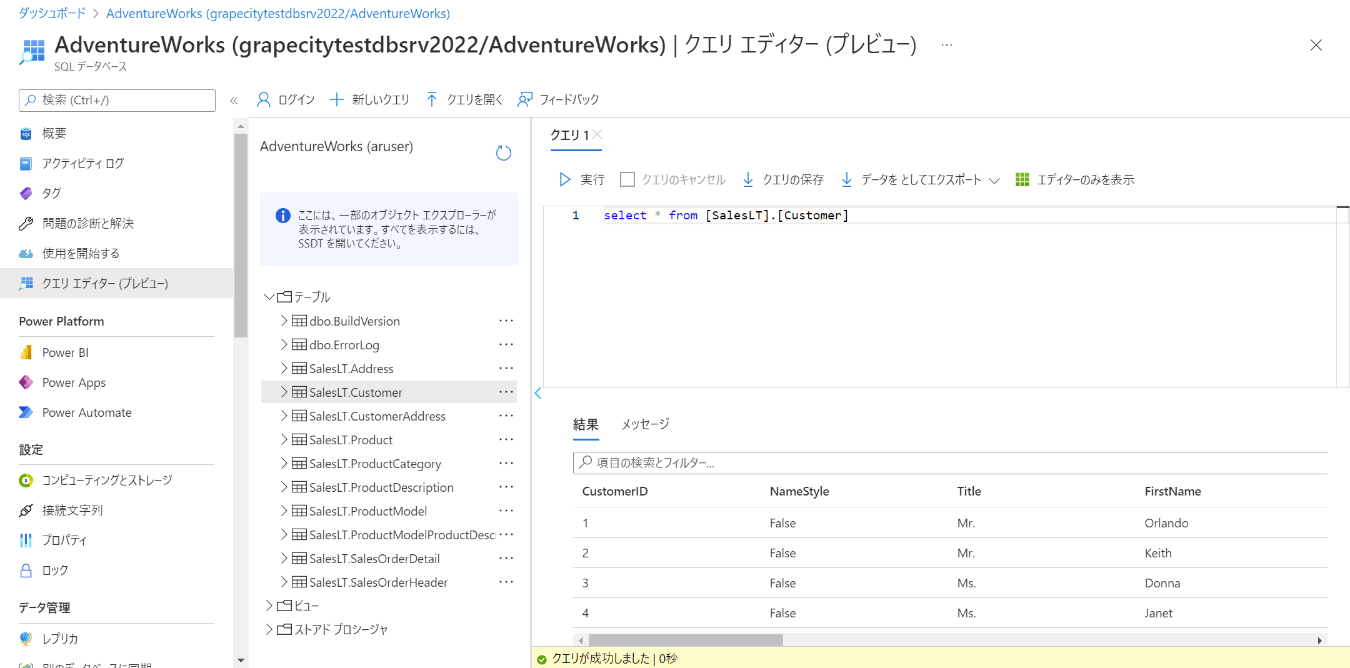Click the CustomerID column header

[615, 491]
